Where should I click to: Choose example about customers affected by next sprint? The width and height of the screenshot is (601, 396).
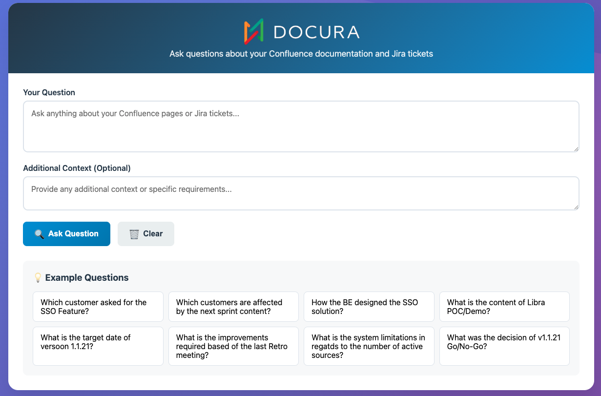pos(233,307)
